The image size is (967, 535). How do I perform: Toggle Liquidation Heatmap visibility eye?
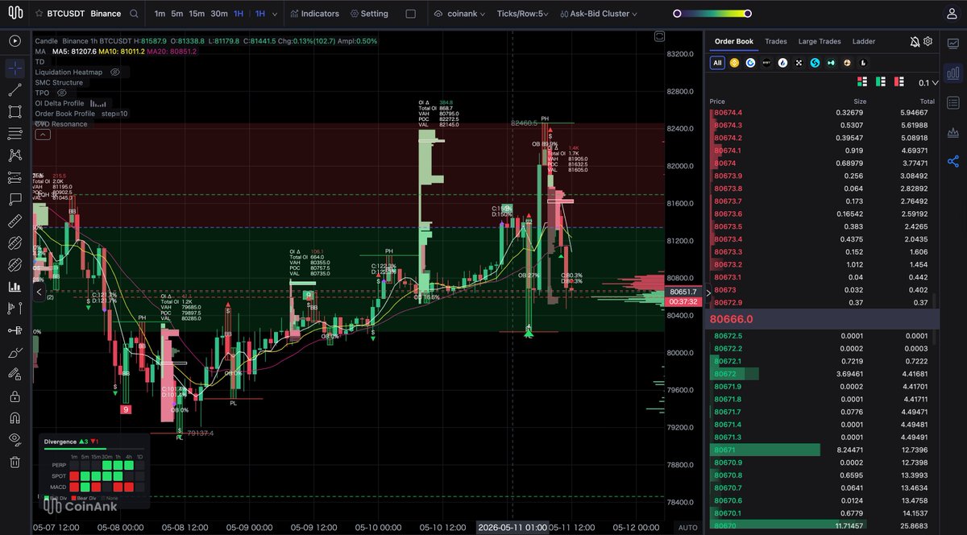coord(115,72)
